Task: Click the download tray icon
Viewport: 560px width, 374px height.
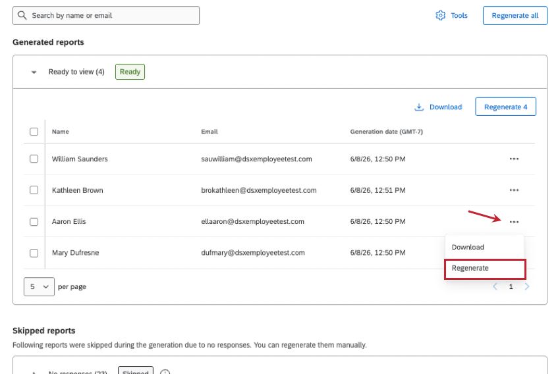Action: click(x=419, y=107)
